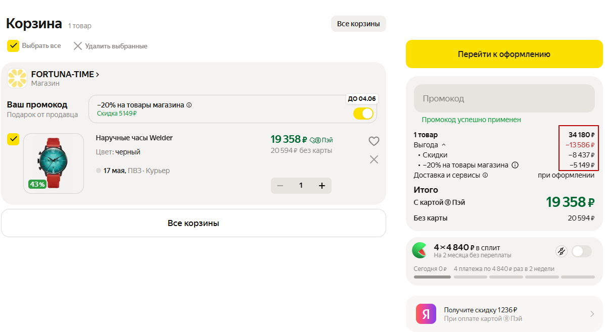Viewport: 605px width, 332px height.
Task: Click the 43% discount badge
Action: coord(37,184)
